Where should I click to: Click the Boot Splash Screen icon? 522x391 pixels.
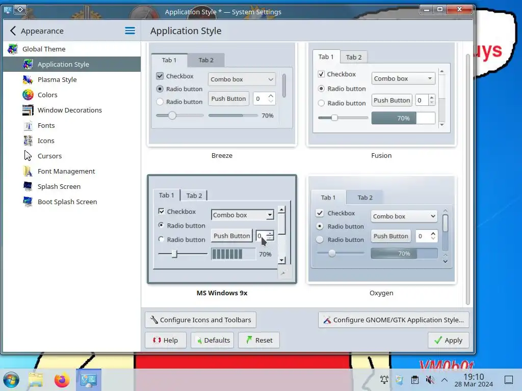28,202
